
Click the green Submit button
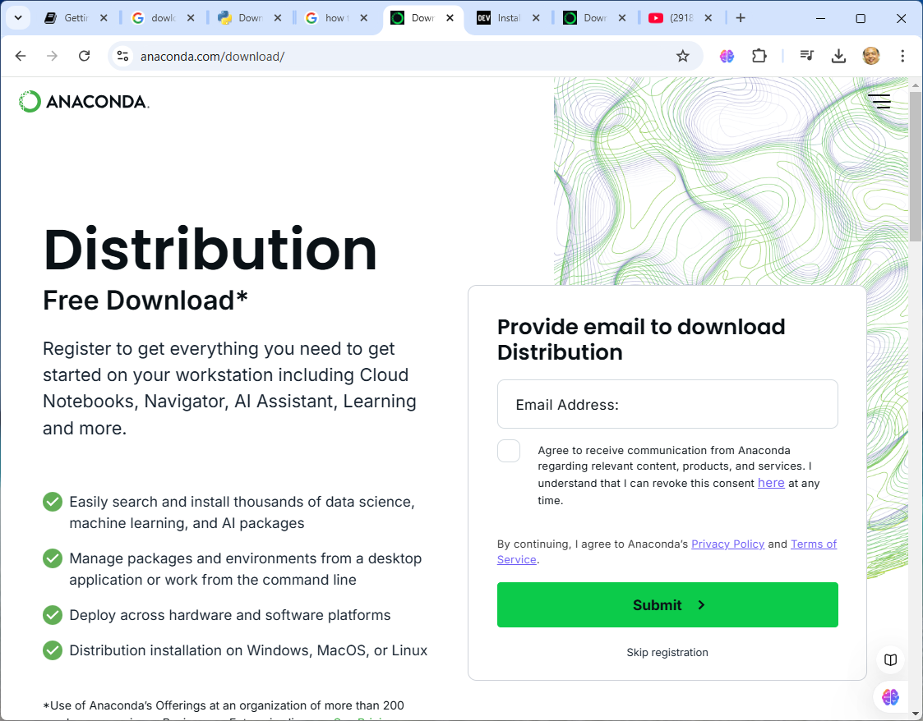point(667,604)
